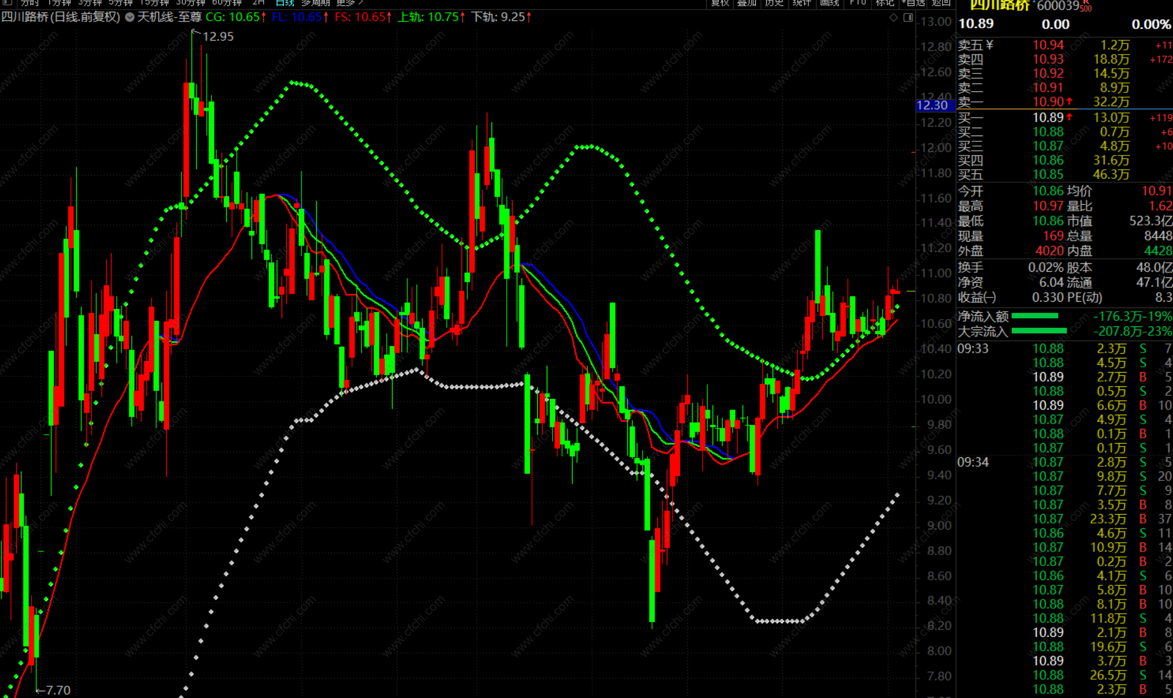Screen dimensions: 1173x698
Task: Click the 返回 button
Action: pyautogui.click(x=941, y=3)
